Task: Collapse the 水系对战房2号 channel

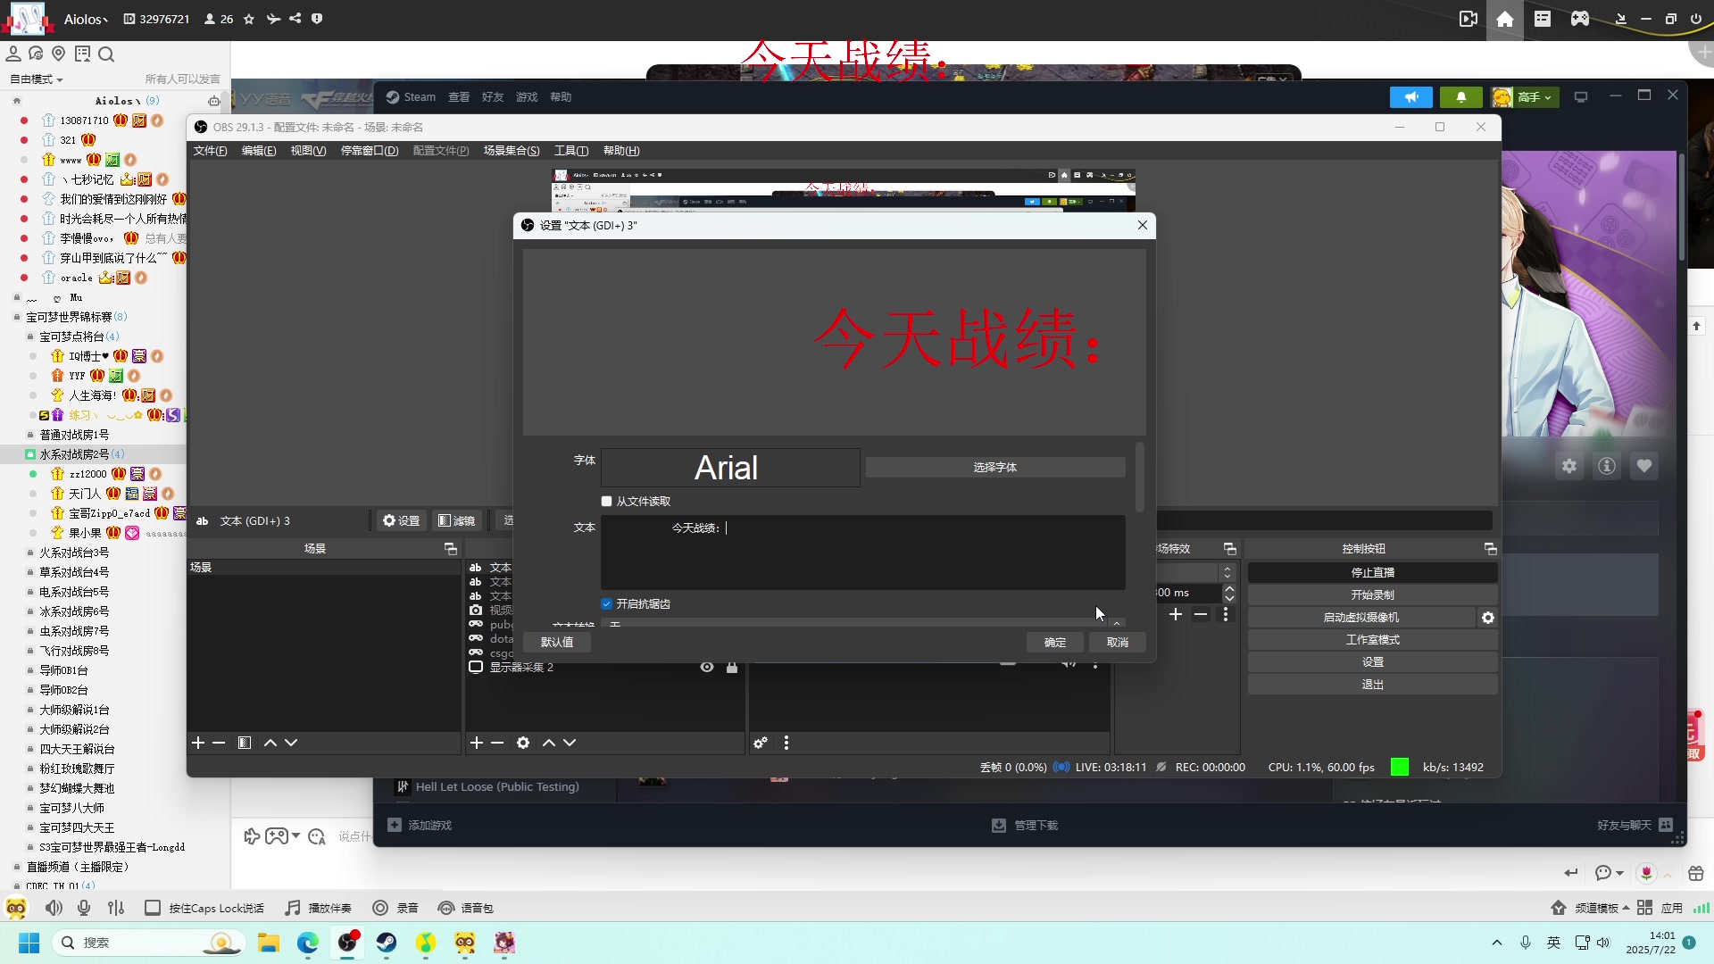Action: pyautogui.click(x=30, y=454)
